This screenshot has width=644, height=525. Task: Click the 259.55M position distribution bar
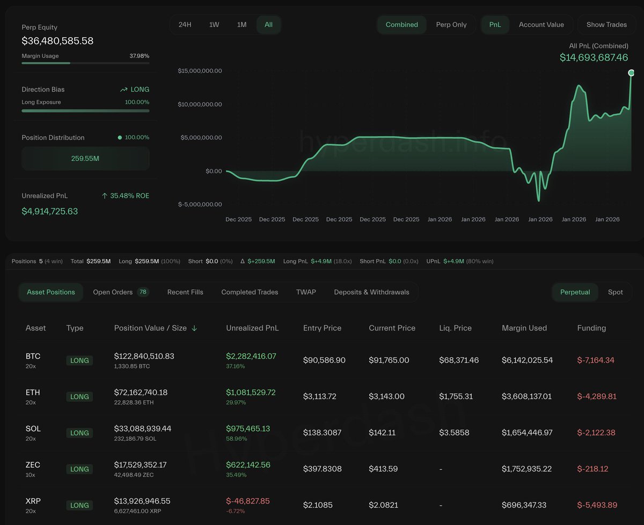pos(85,159)
